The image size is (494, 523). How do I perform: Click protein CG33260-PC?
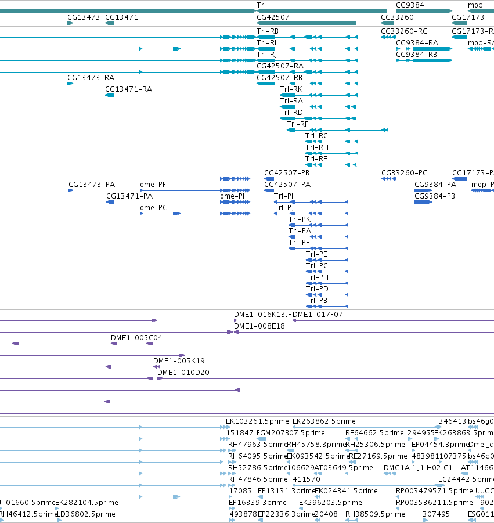point(404,173)
